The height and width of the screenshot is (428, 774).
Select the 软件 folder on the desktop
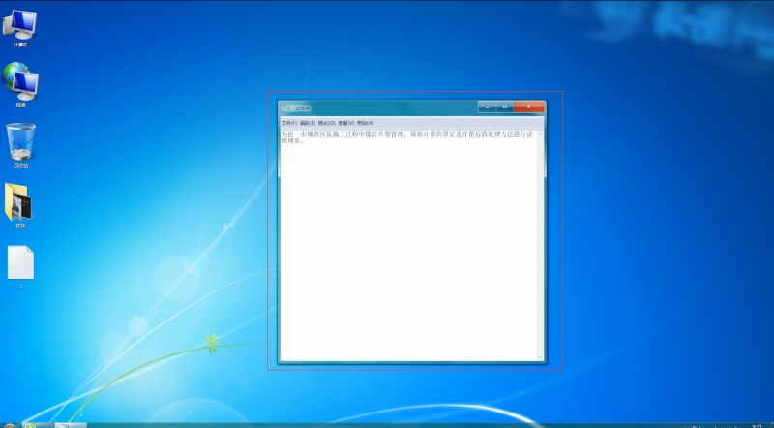(x=19, y=205)
